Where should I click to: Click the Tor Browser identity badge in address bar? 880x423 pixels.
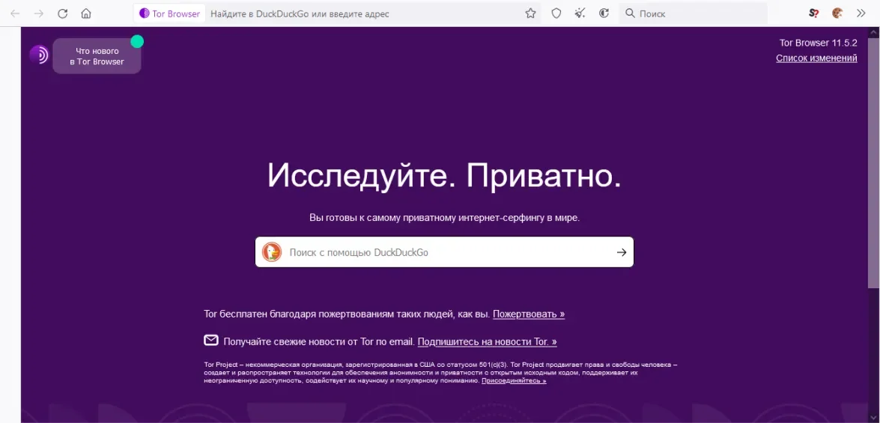[169, 13]
